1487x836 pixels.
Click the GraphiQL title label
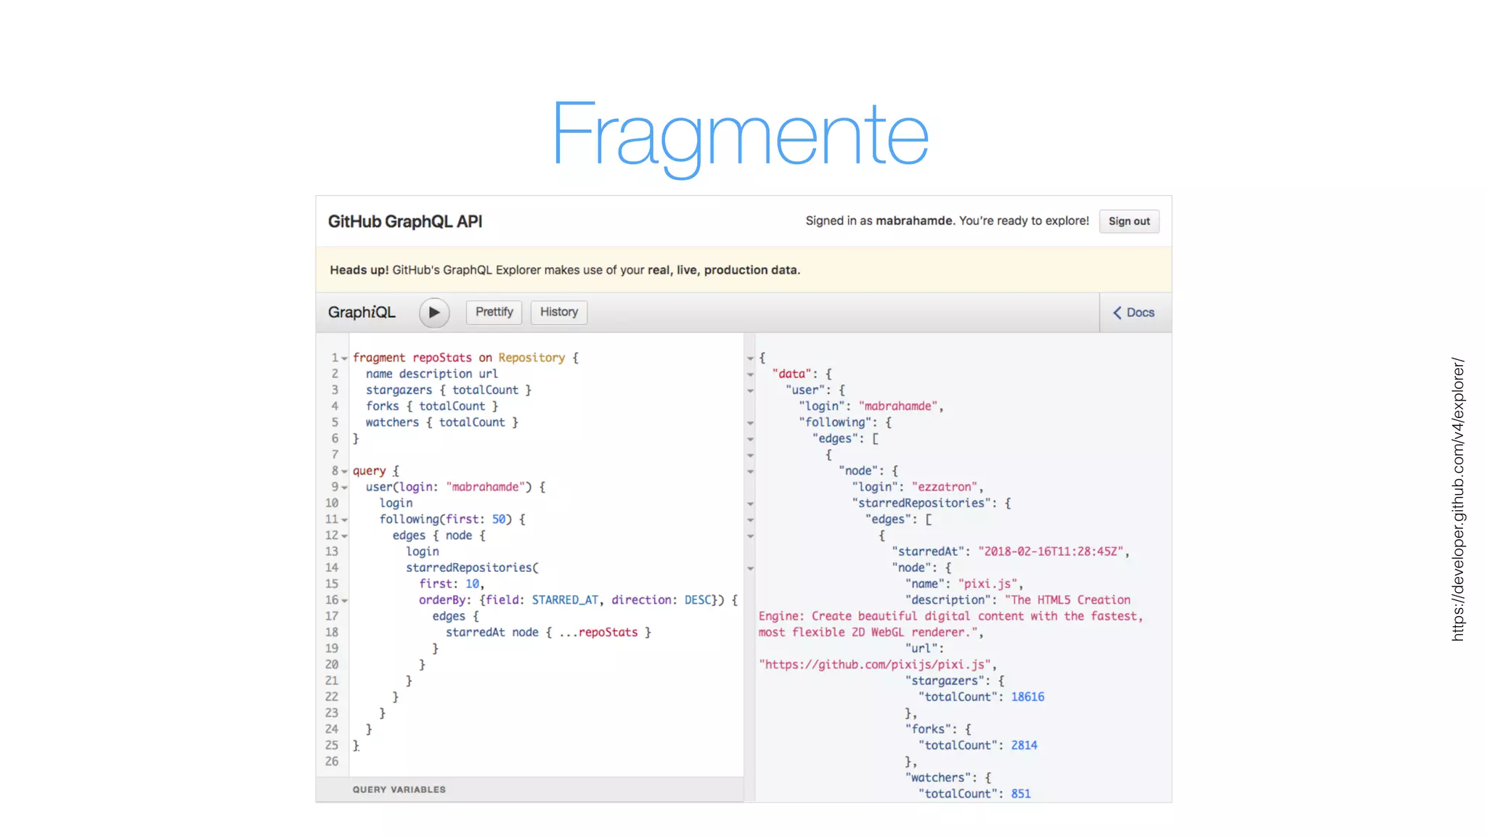(x=362, y=313)
